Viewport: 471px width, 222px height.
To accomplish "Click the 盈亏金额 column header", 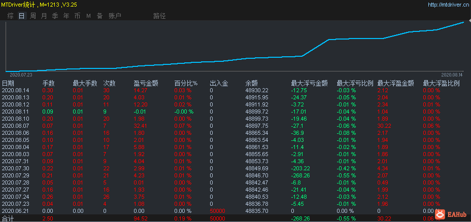I will pos(146,84).
